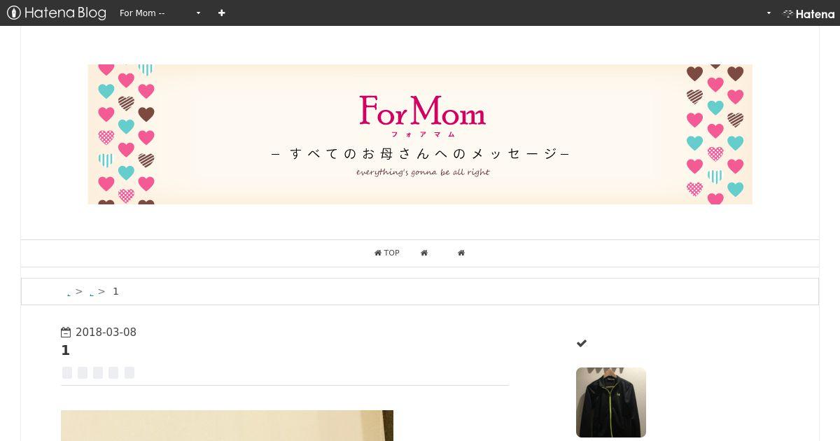Open the Hatena Blog home logo
Image resolution: width=840 pixels, height=441 pixels.
tap(56, 13)
